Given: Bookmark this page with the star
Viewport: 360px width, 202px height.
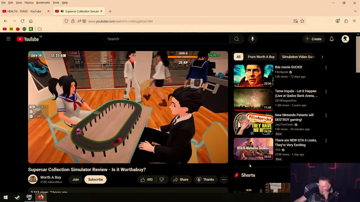Looking at the screenshot, I should (x=302, y=21).
